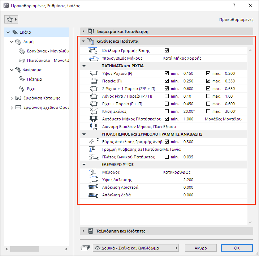This screenshot has width=259, height=256.
Task: Click the Κανόνες και Πρότυπα panel icon
Action: point(91,41)
